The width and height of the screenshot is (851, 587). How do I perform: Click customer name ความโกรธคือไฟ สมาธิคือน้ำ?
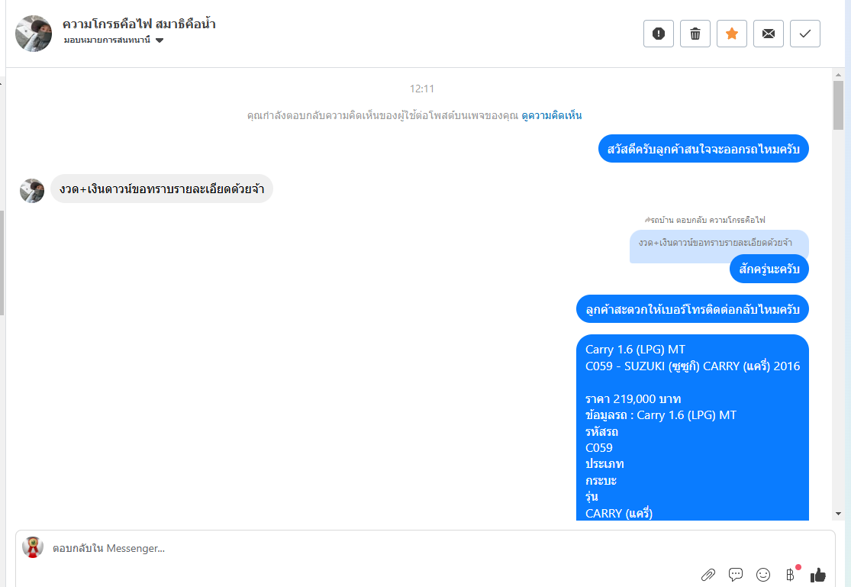click(139, 24)
